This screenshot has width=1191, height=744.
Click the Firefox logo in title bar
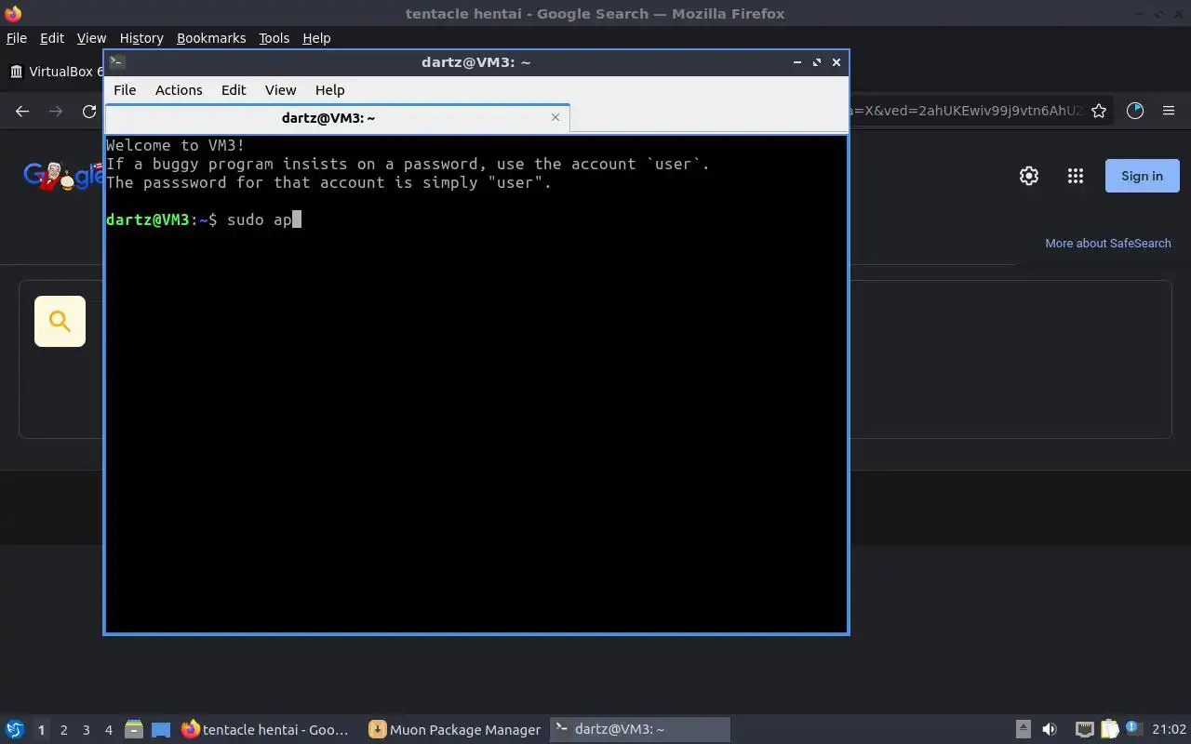coord(13,13)
